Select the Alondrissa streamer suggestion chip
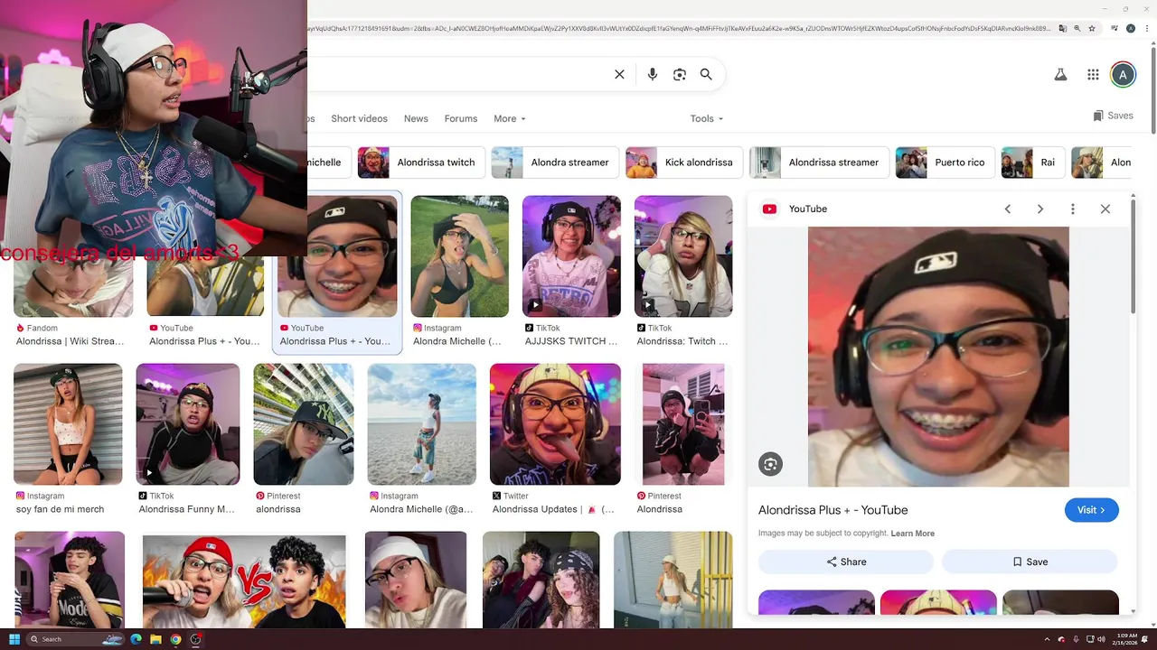The width and height of the screenshot is (1157, 650). click(x=818, y=162)
